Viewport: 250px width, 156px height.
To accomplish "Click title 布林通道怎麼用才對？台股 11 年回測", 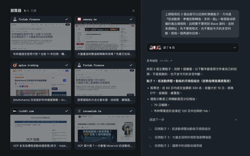I will (x=40, y=54).
